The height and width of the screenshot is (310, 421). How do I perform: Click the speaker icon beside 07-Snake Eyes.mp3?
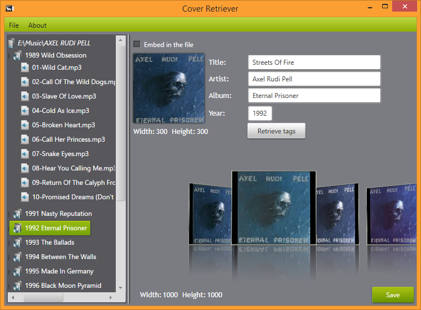25,154
